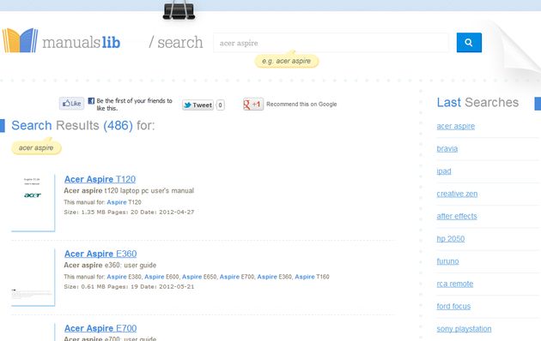
Task: Click the Aspire E650 model link
Action: coord(199,277)
